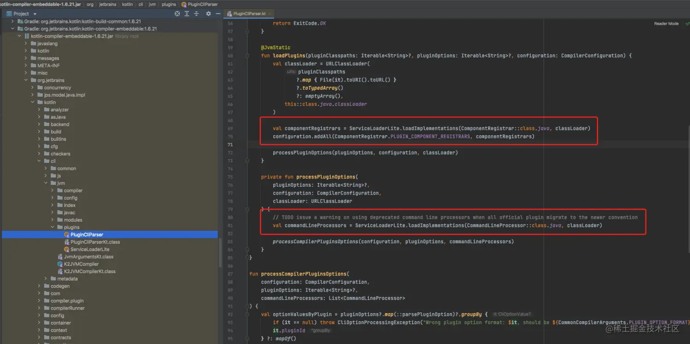
Task: Toggle fold marker at loadPlugins function line 60
Action: pyautogui.click(x=247, y=56)
